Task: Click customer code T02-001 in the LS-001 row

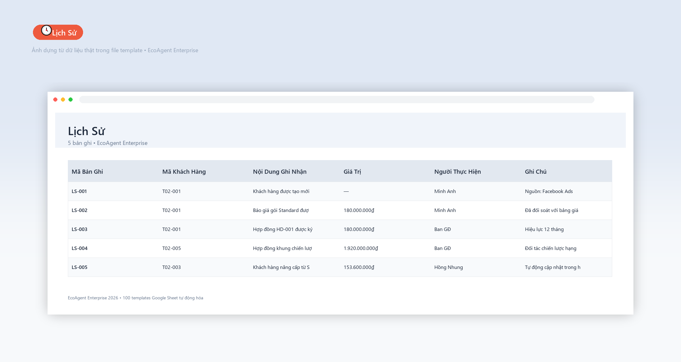Action: point(172,191)
